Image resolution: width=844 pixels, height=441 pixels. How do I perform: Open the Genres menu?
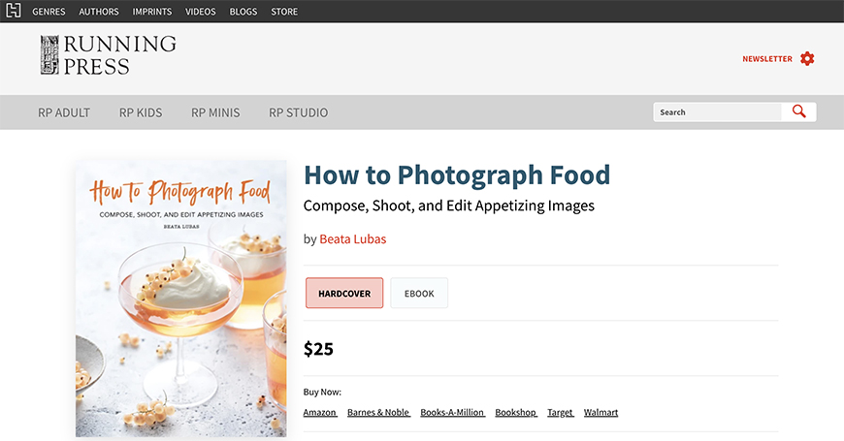click(49, 12)
